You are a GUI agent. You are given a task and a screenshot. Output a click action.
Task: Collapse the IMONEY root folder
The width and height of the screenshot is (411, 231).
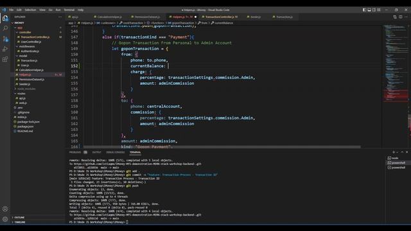pos(19,23)
